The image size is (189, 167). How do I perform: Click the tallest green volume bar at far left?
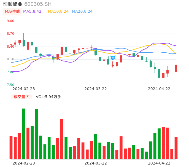[x=24, y=134]
